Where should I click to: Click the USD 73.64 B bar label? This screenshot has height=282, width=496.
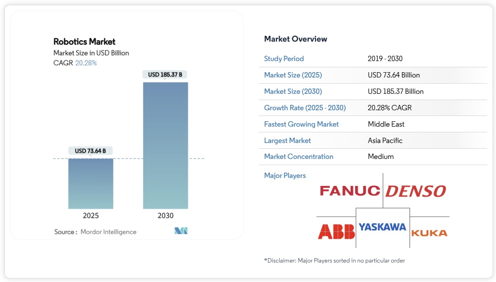90,151
